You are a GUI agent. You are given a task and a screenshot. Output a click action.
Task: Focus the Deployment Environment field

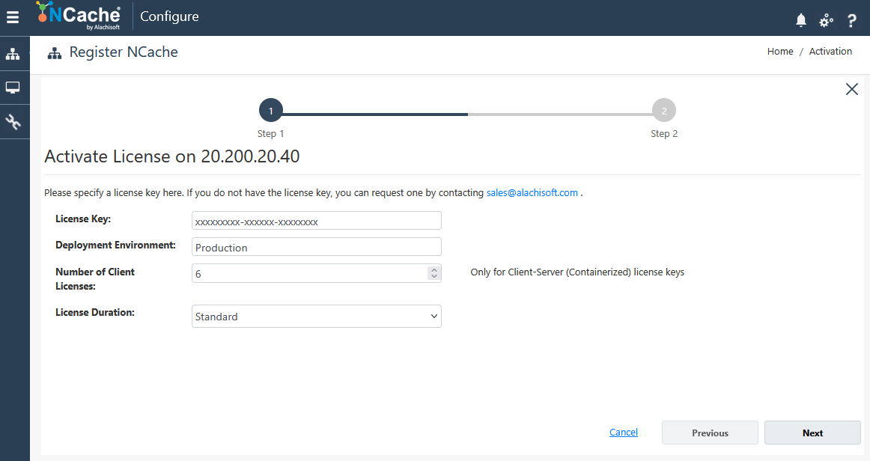tap(316, 247)
